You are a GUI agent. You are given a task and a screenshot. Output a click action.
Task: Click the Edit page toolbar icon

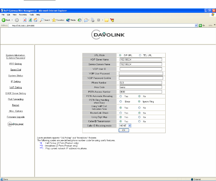(x=99, y=20)
